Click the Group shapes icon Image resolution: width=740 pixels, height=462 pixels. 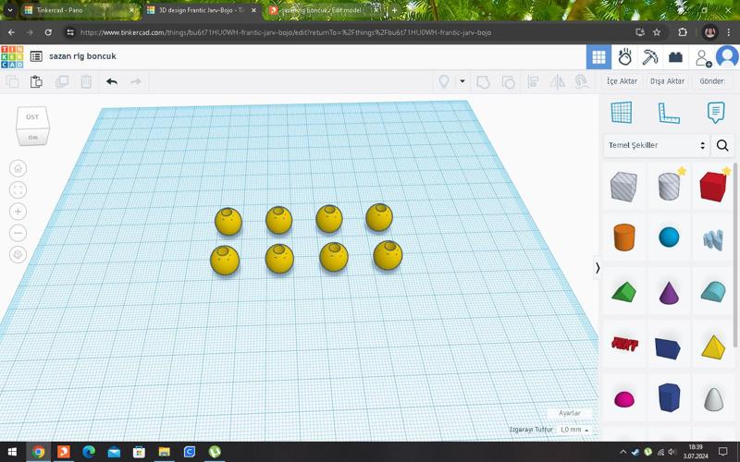point(483,82)
